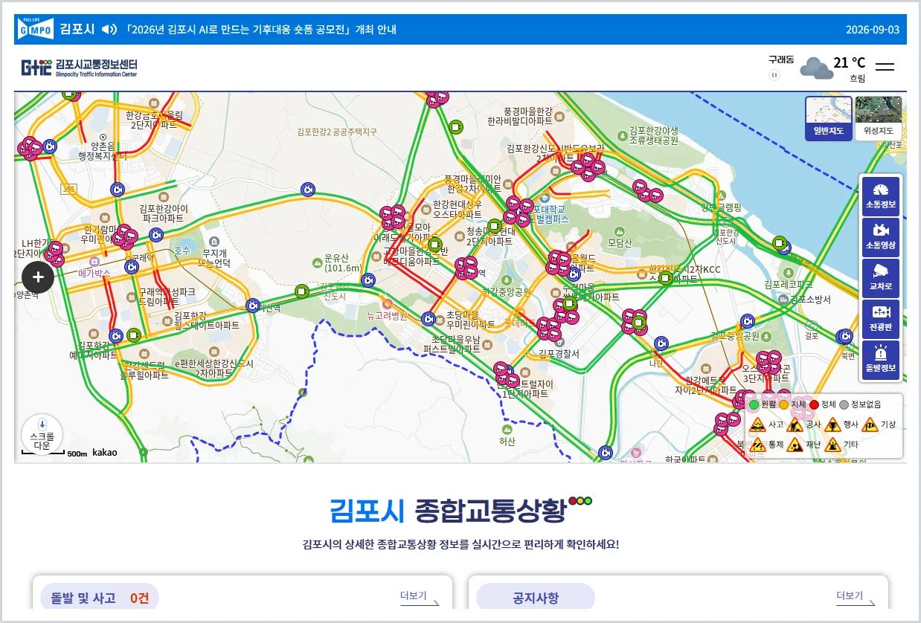This screenshot has width=921, height=623.
Task: Click the black plus zoom button
Action: pyautogui.click(x=38, y=278)
